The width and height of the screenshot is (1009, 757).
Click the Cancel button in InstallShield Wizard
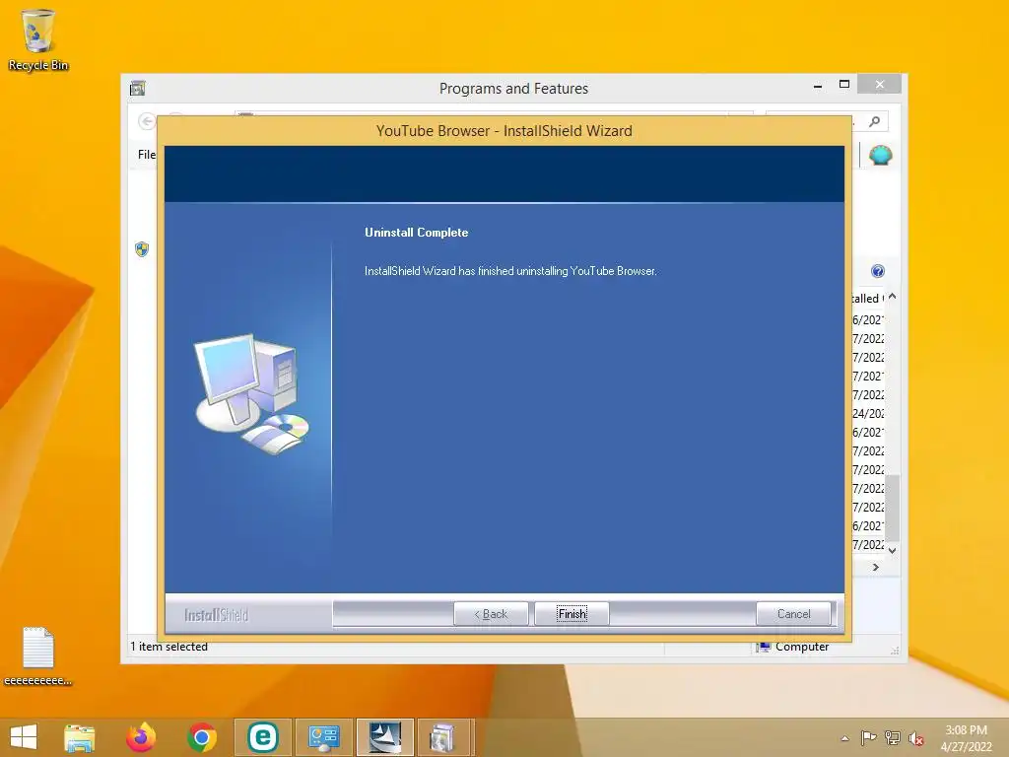(793, 613)
